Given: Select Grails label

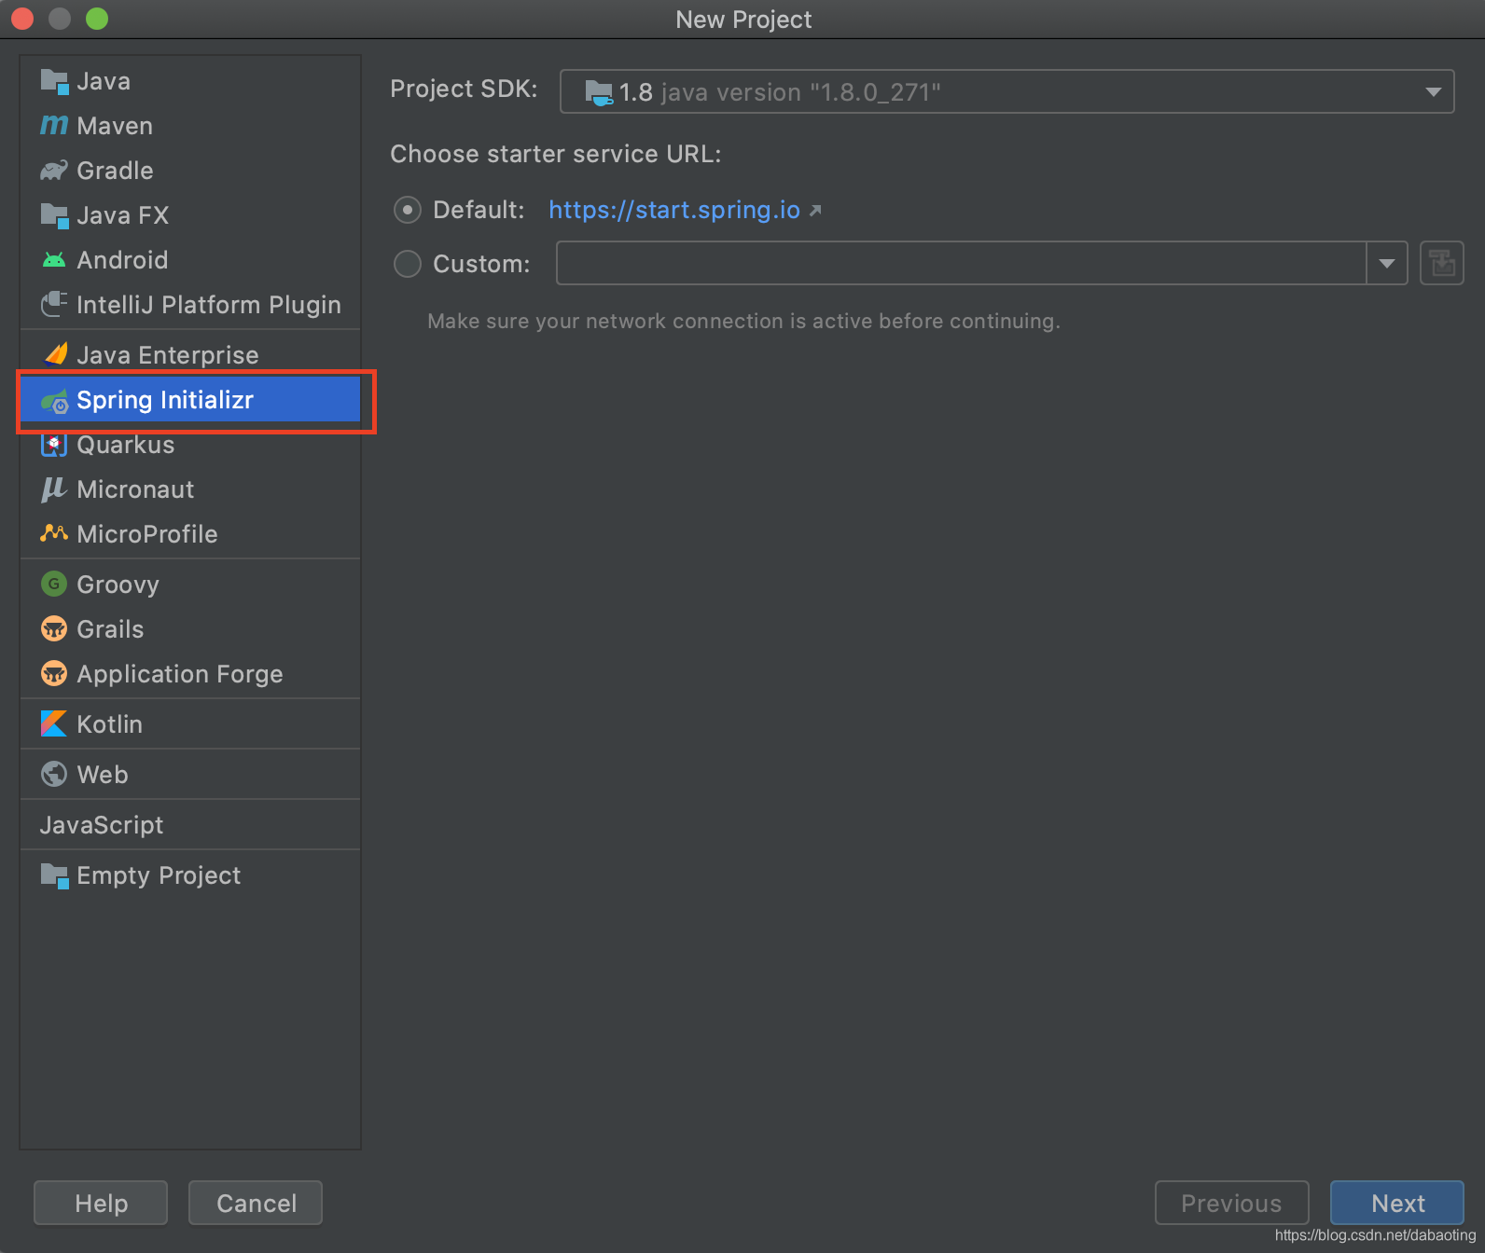Looking at the screenshot, I should 110,629.
